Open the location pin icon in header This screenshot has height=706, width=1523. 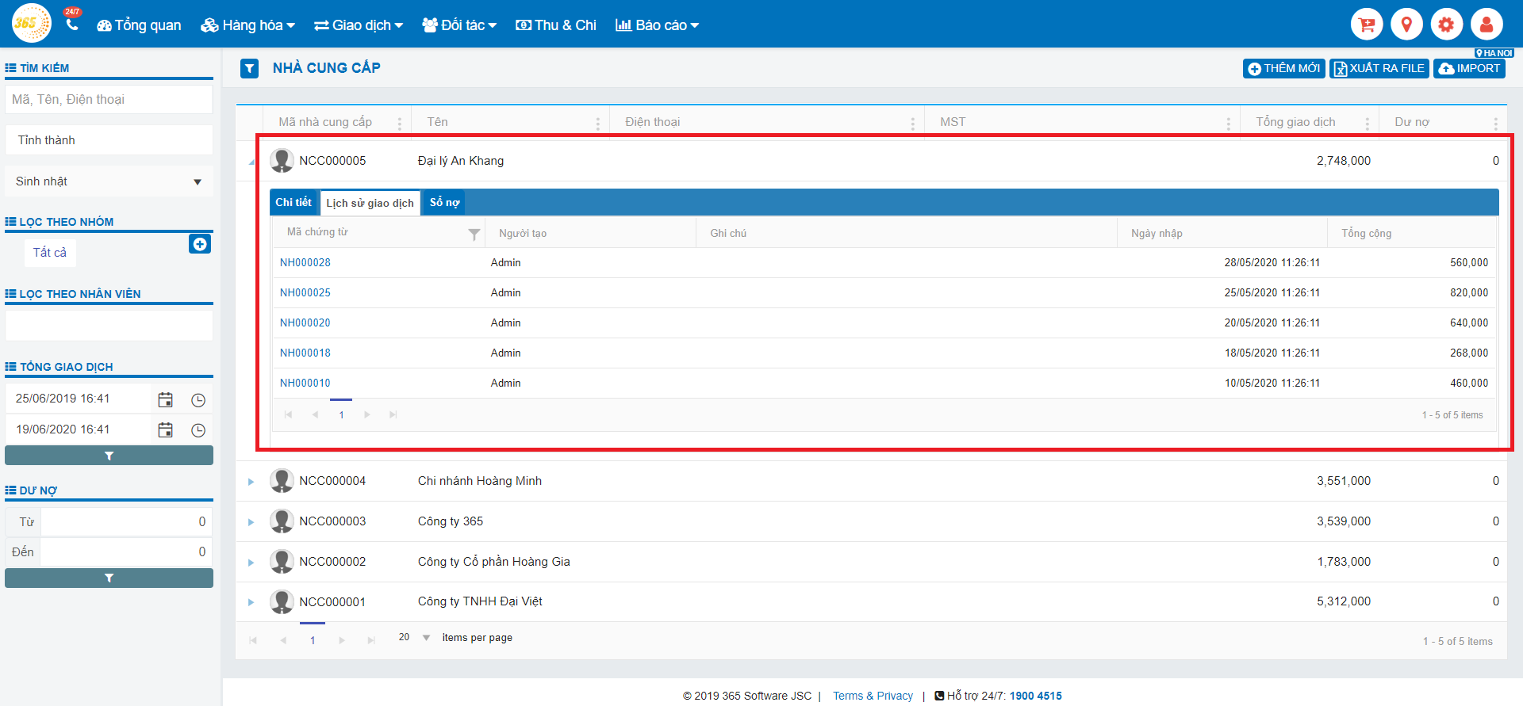[1406, 25]
